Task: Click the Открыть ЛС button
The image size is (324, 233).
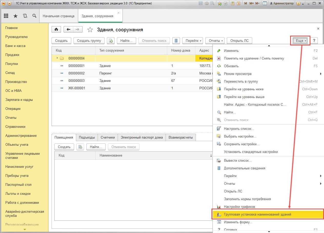Action: tap(239, 41)
